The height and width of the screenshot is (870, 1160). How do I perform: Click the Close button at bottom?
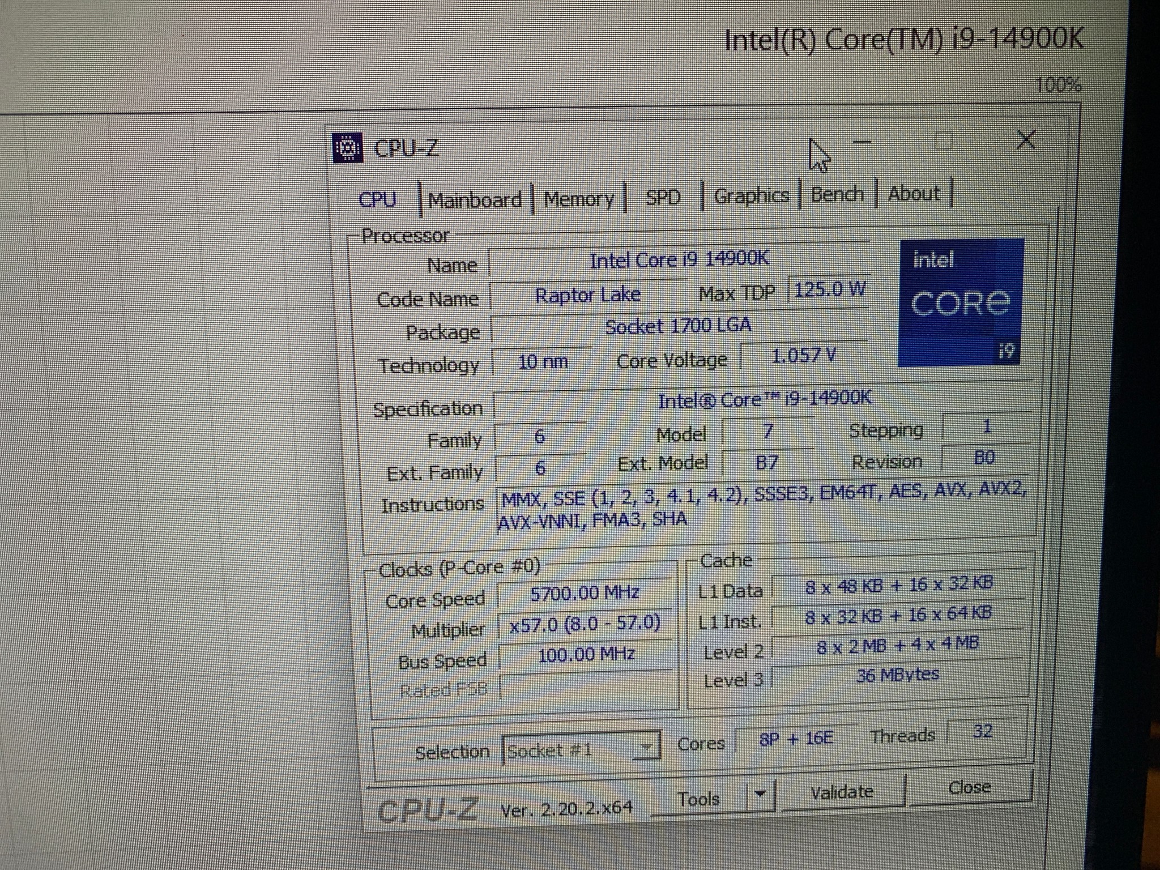[970, 787]
